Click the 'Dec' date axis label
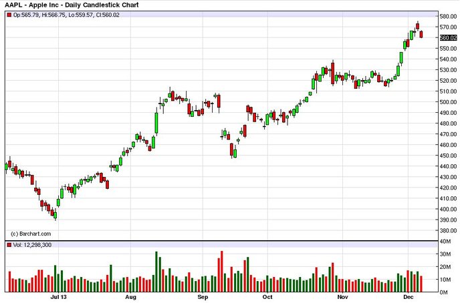The width and height of the screenshot is (460, 303). point(409,297)
